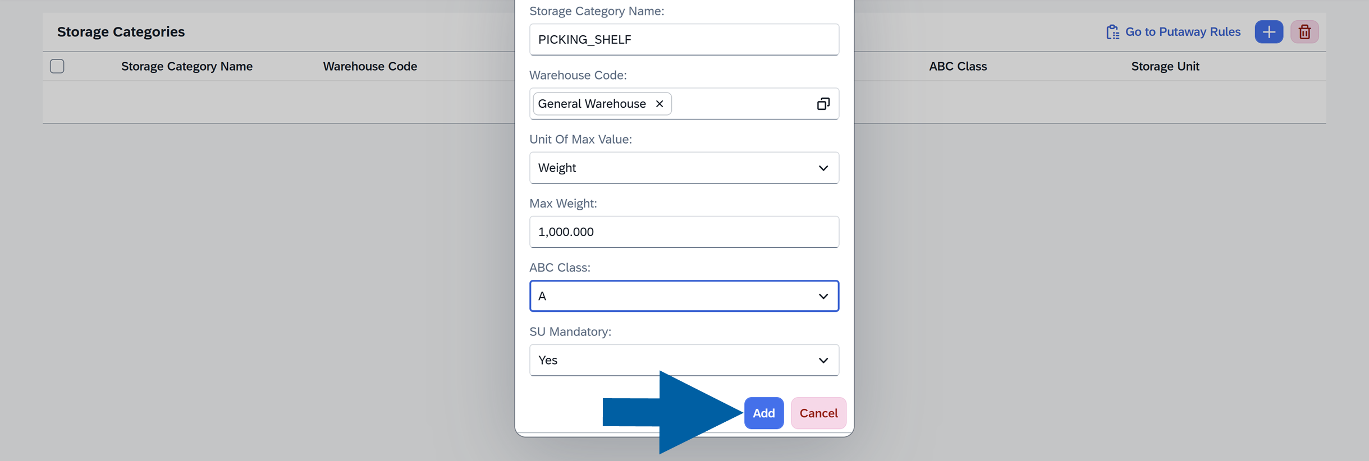Click the blue plus add-category icon
1369x461 pixels.
click(1269, 32)
